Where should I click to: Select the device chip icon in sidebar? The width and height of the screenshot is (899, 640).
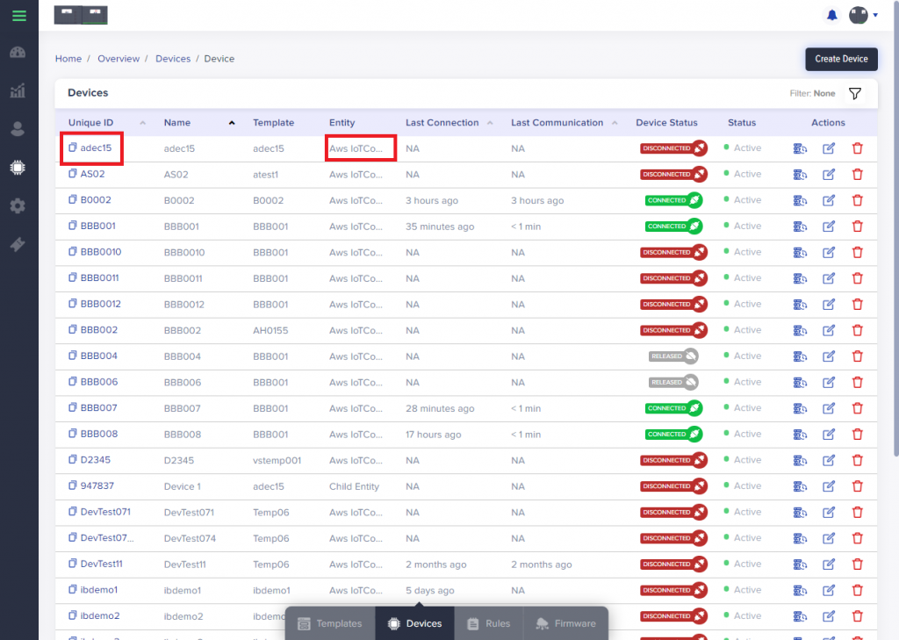(18, 167)
